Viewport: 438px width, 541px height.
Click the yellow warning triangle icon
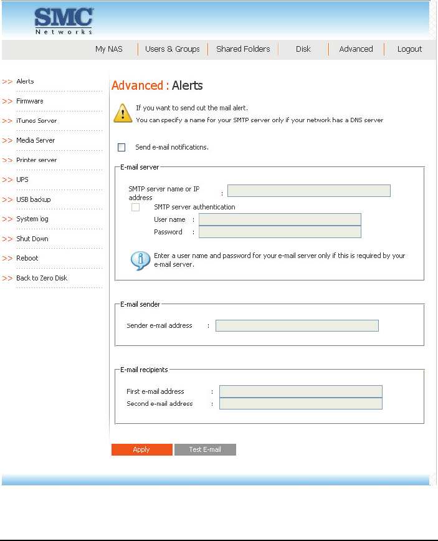coord(123,113)
